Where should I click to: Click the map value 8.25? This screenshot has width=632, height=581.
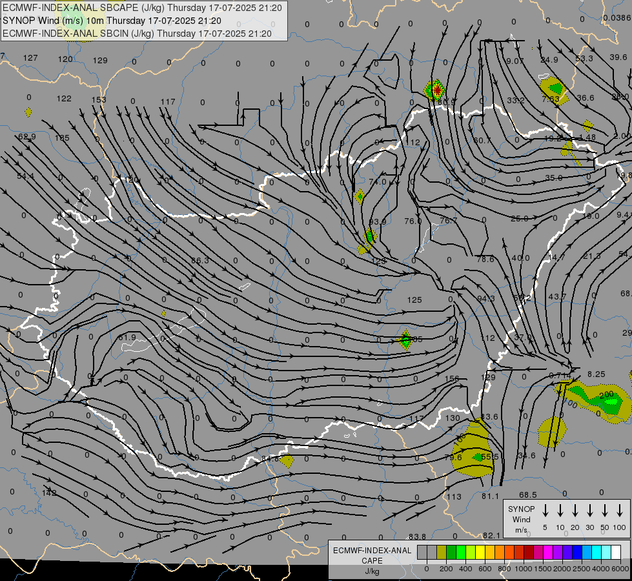click(x=596, y=374)
